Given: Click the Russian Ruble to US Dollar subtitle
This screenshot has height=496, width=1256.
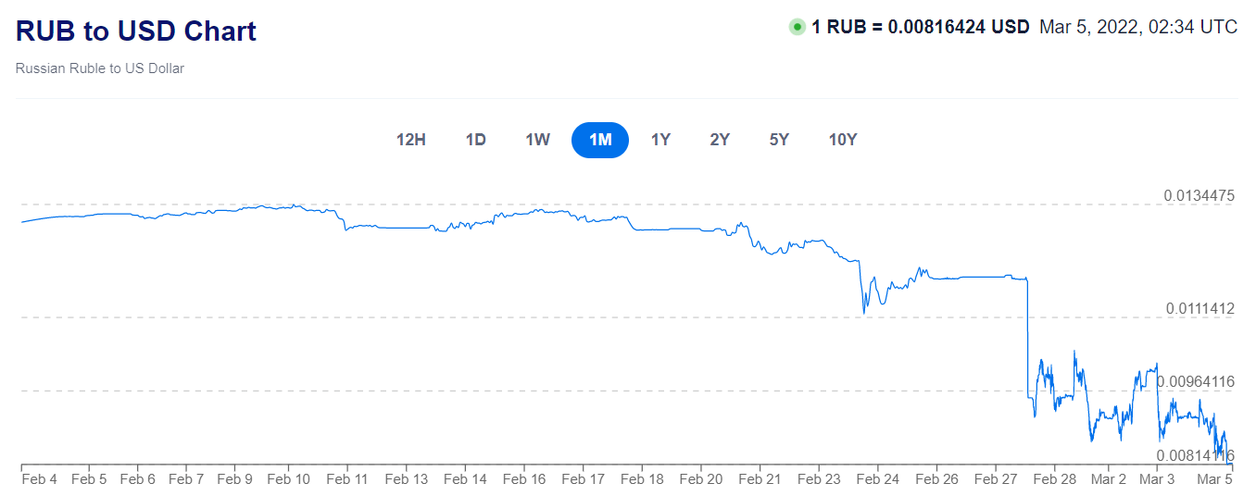Looking at the screenshot, I should (100, 68).
